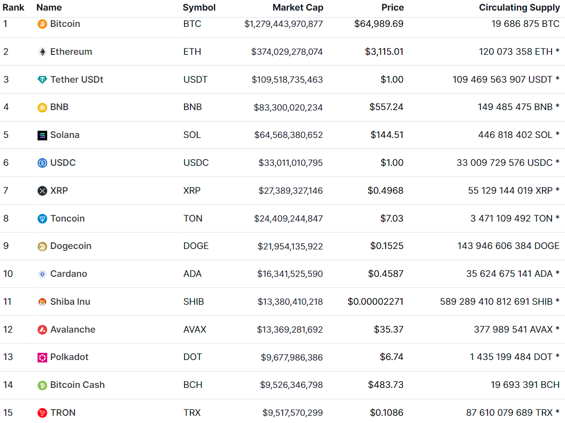Click the green Tether logo icon

tap(42, 80)
